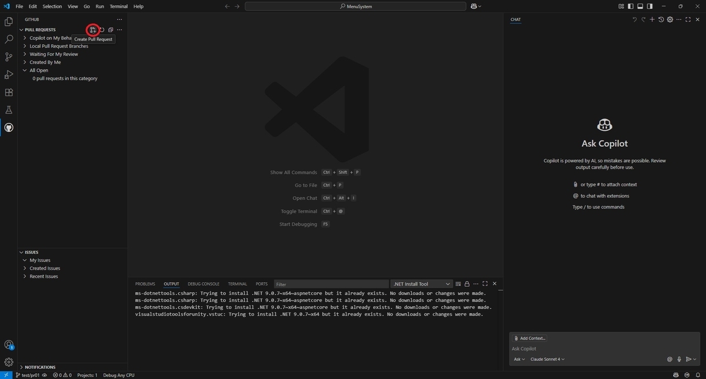This screenshot has height=379, width=706.
Task: Click the Add Context button
Action: pyautogui.click(x=529, y=338)
